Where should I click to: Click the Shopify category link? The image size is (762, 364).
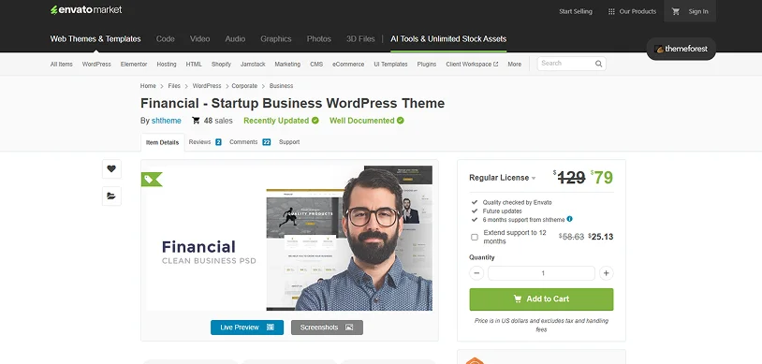(x=221, y=65)
